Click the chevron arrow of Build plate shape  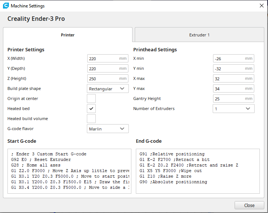tap(122, 88)
